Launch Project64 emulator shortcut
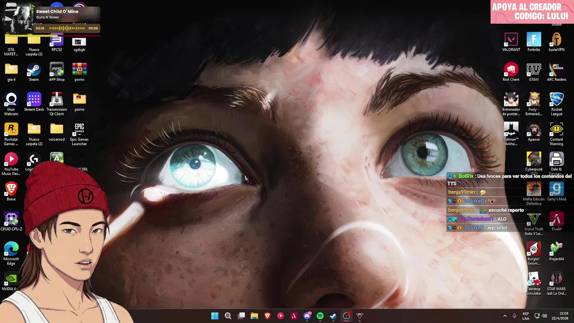 coord(557,252)
